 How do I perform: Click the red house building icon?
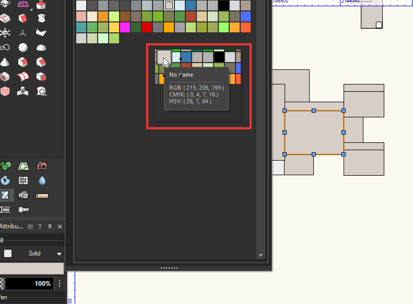tap(42, 166)
